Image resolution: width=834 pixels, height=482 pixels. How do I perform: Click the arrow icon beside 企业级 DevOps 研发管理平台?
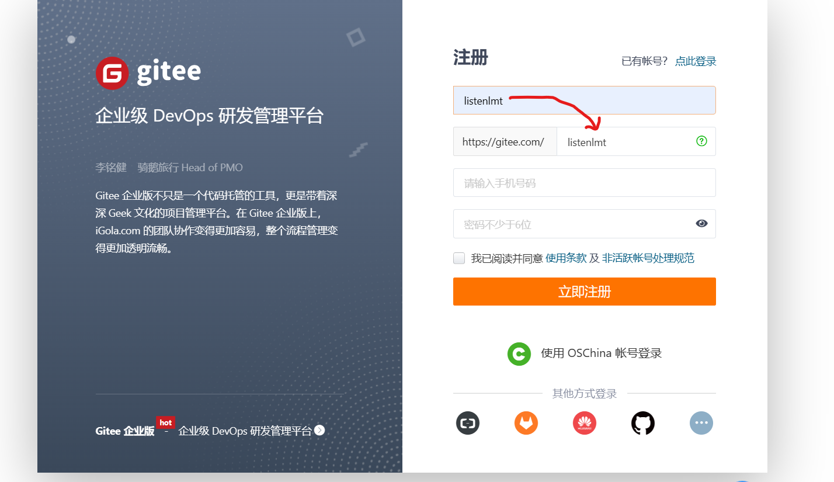[x=319, y=431]
